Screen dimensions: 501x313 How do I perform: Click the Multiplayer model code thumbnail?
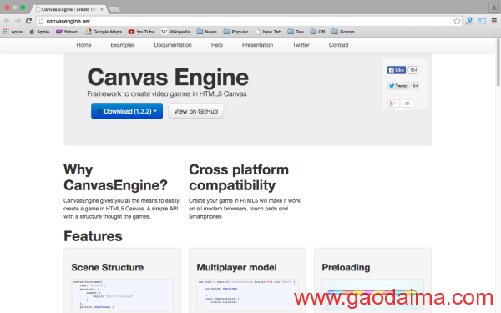248,295
